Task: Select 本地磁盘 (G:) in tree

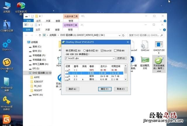Action: (37, 60)
